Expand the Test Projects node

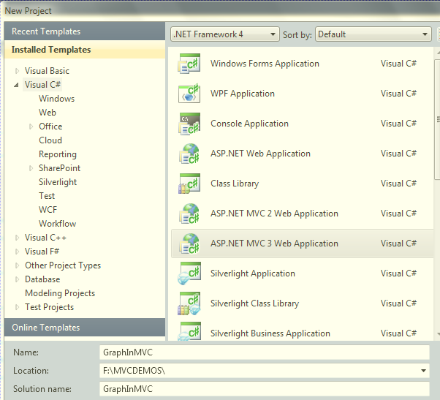(17, 307)
